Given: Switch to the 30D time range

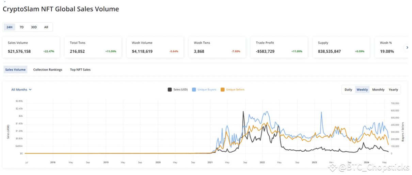Looking at the screenshot, I should [34, 27].
